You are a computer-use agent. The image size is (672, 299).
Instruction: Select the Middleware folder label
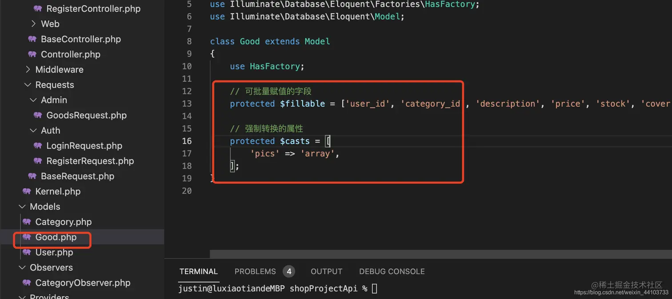click(x=60, y=69)
